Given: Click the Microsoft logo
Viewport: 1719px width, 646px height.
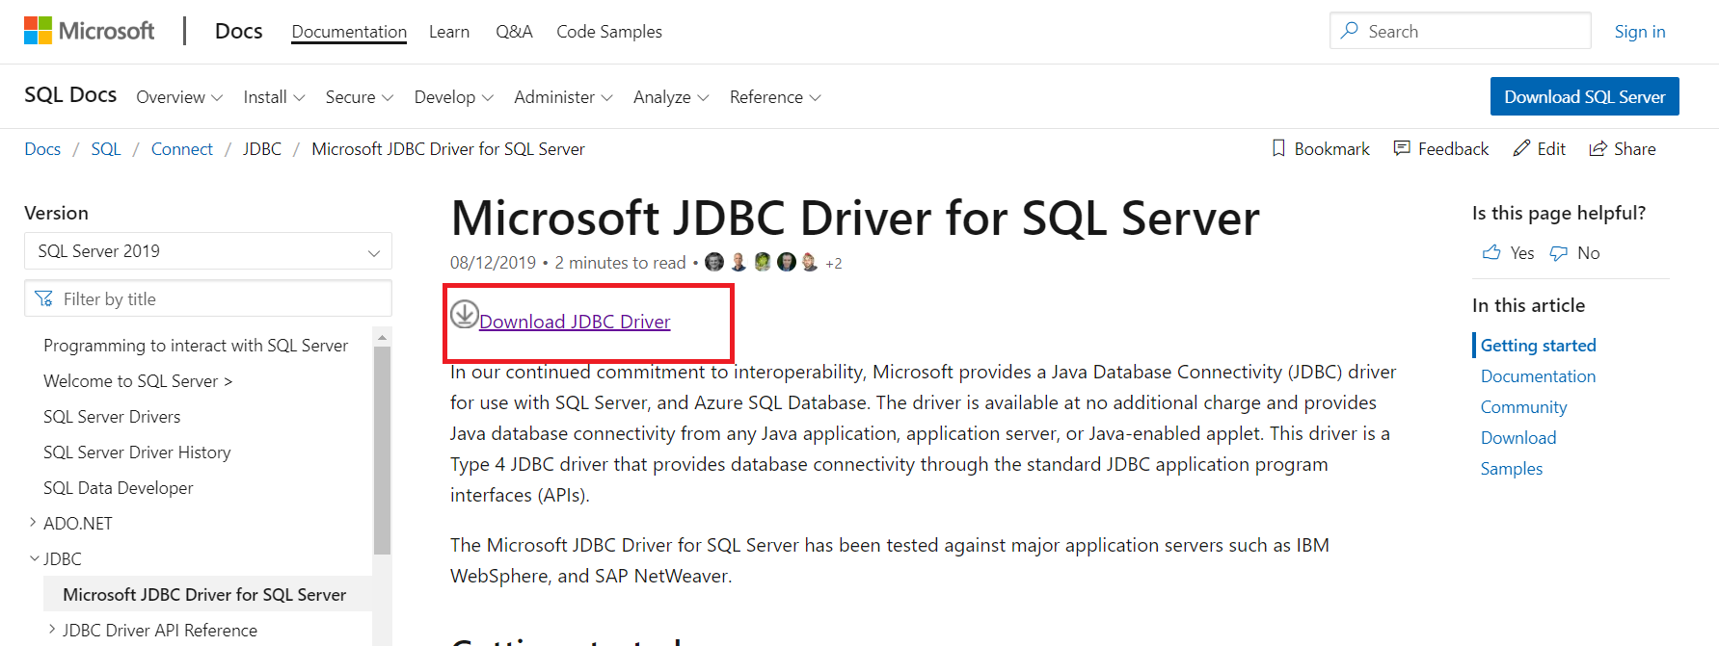Looking at the screenshot, I should pyautogui.click(x=89, y=31).
